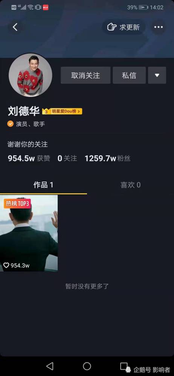The height and width of the screenshot is (376, 174).
Task: Send a private message via 私信
Action: (x=129, y=75)
